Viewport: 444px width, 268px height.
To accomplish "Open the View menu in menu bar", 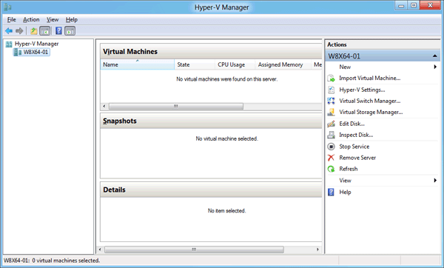I will coord(53,19).
